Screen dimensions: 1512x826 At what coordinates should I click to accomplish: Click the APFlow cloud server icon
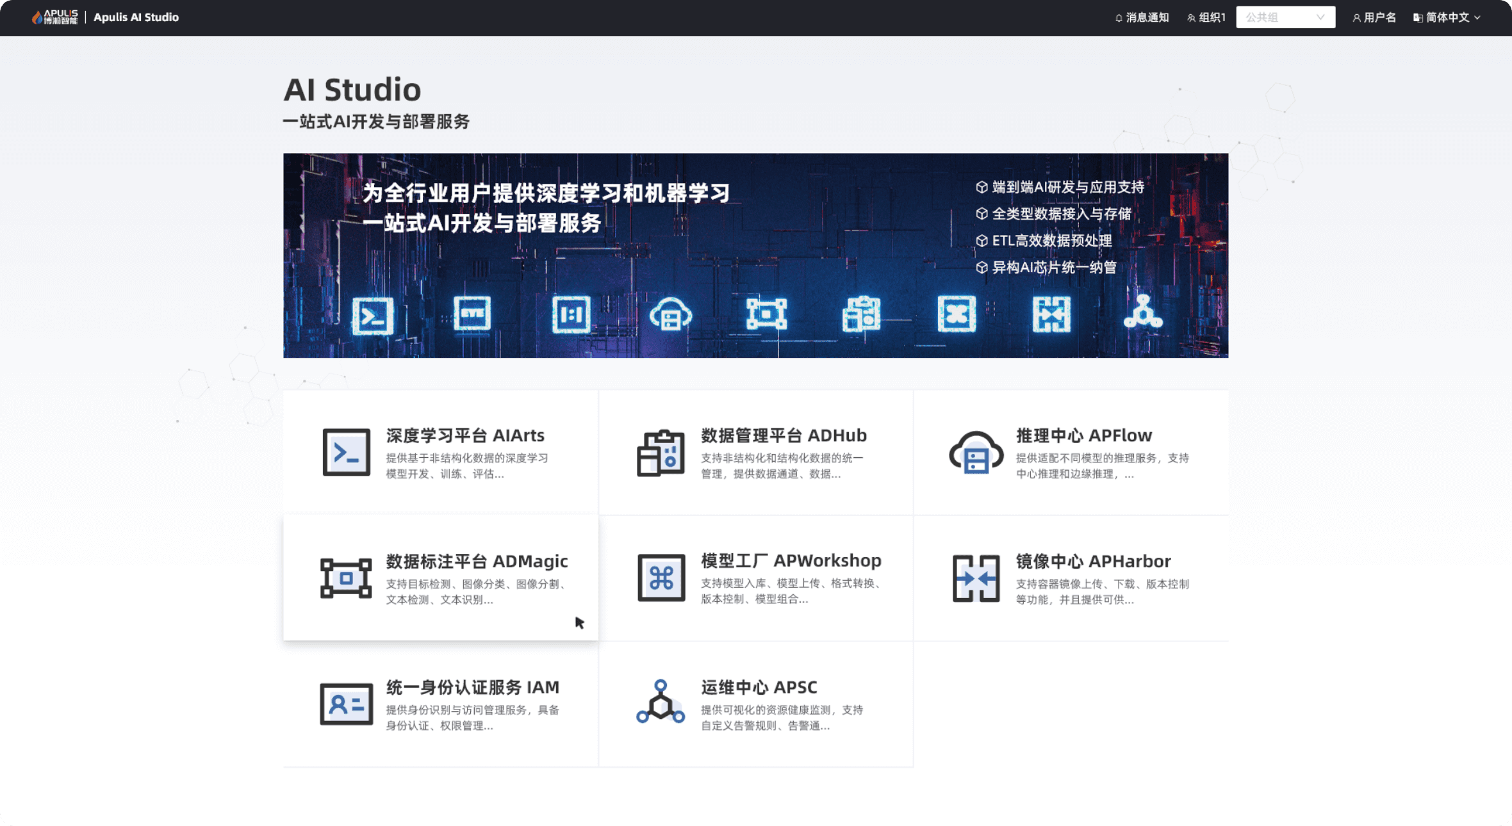point(976,453)
